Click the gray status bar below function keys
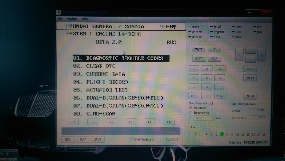 tap(121, 131)
